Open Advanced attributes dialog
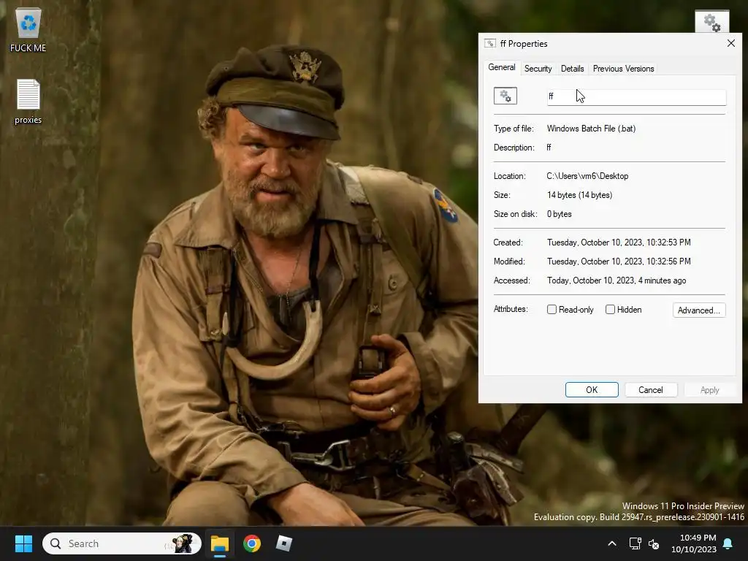 [699, 310]
